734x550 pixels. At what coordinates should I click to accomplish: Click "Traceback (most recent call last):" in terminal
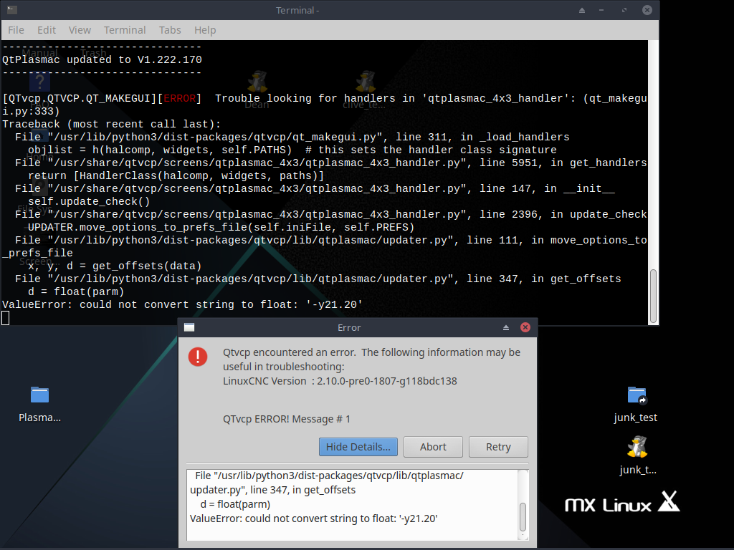(x=111, y=124)
